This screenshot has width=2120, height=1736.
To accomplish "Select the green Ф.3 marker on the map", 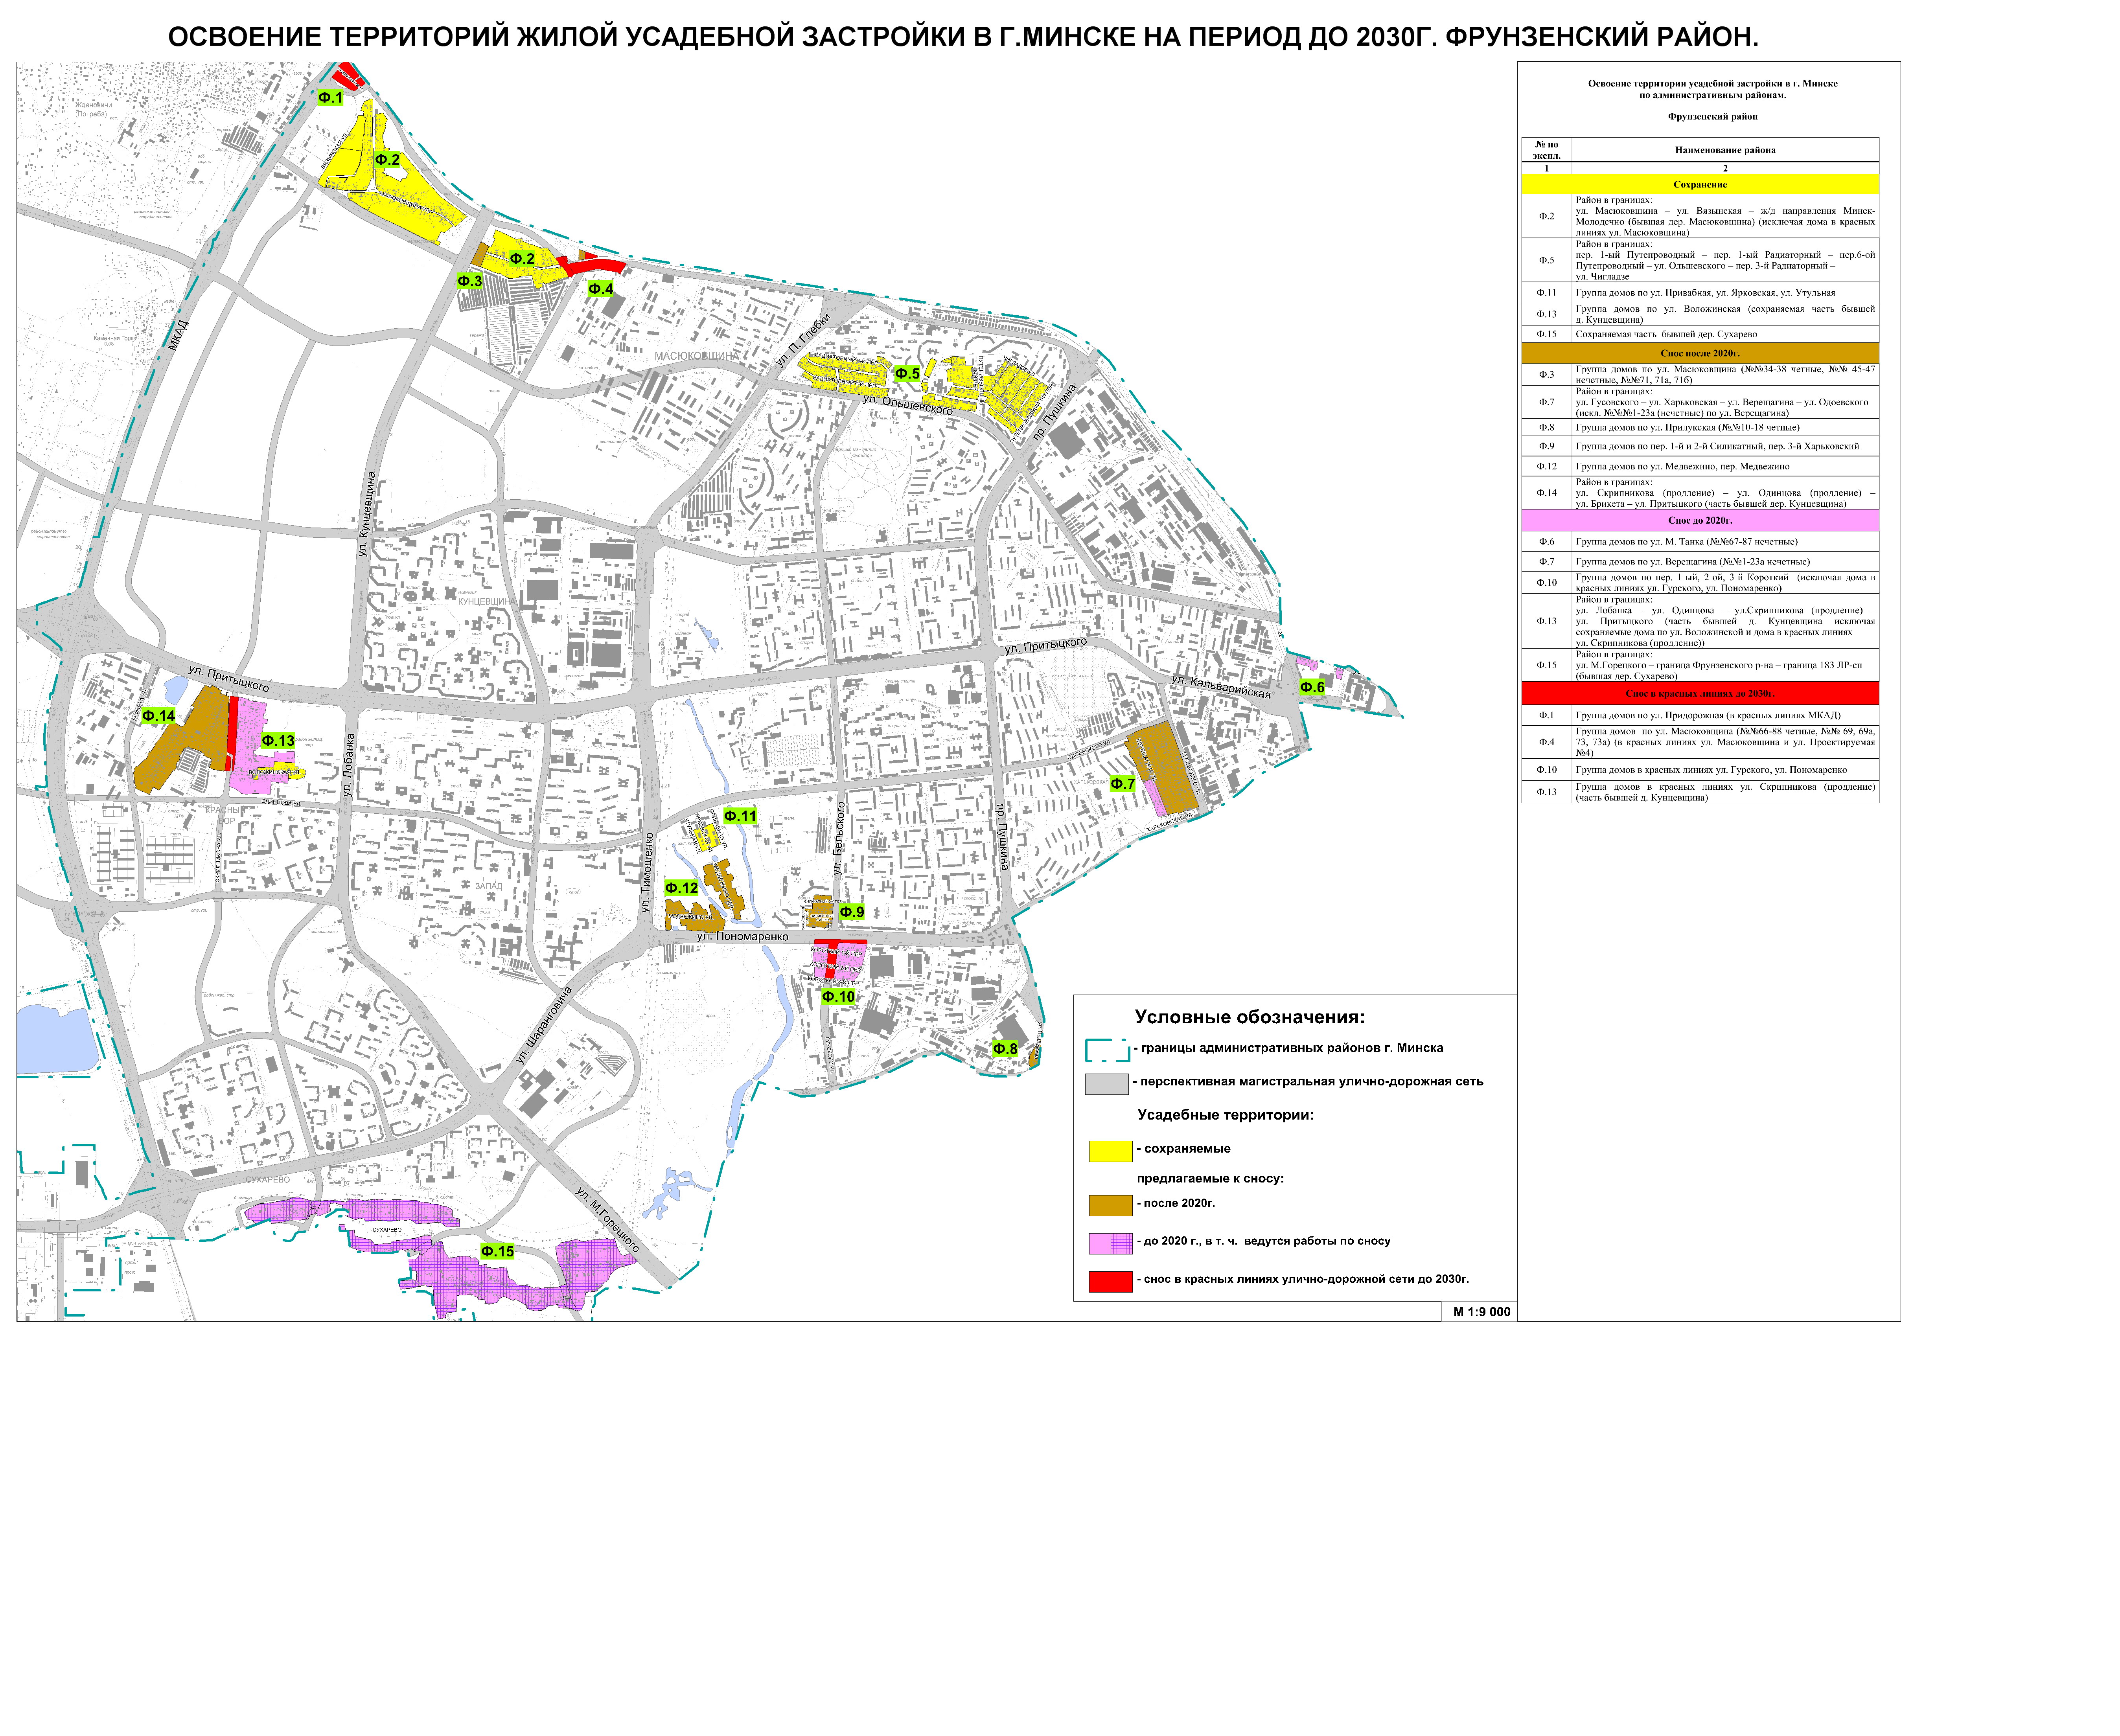I will click(470, 281).
